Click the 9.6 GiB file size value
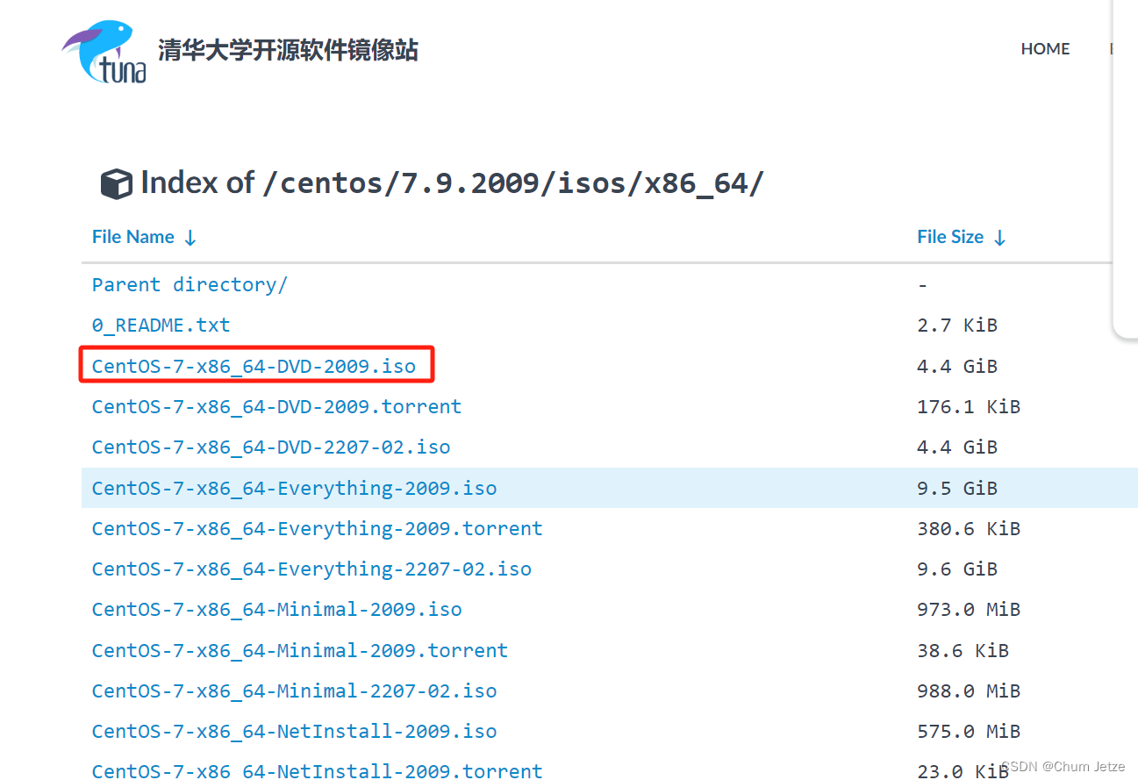The height and width of the screenshot is (780, 1138). 957,569
